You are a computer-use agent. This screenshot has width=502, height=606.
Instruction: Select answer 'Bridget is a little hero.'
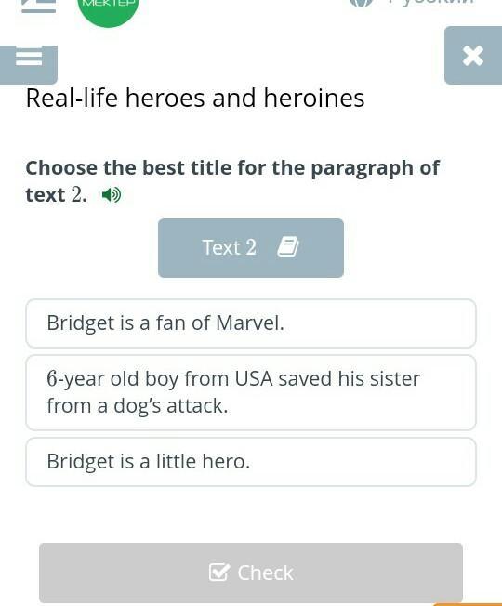coord(251,462)
